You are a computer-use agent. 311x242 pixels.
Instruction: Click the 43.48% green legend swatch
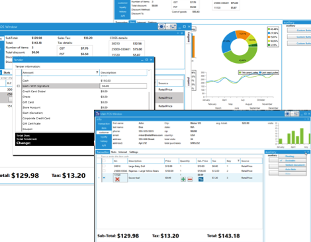(x=269, y=29)
